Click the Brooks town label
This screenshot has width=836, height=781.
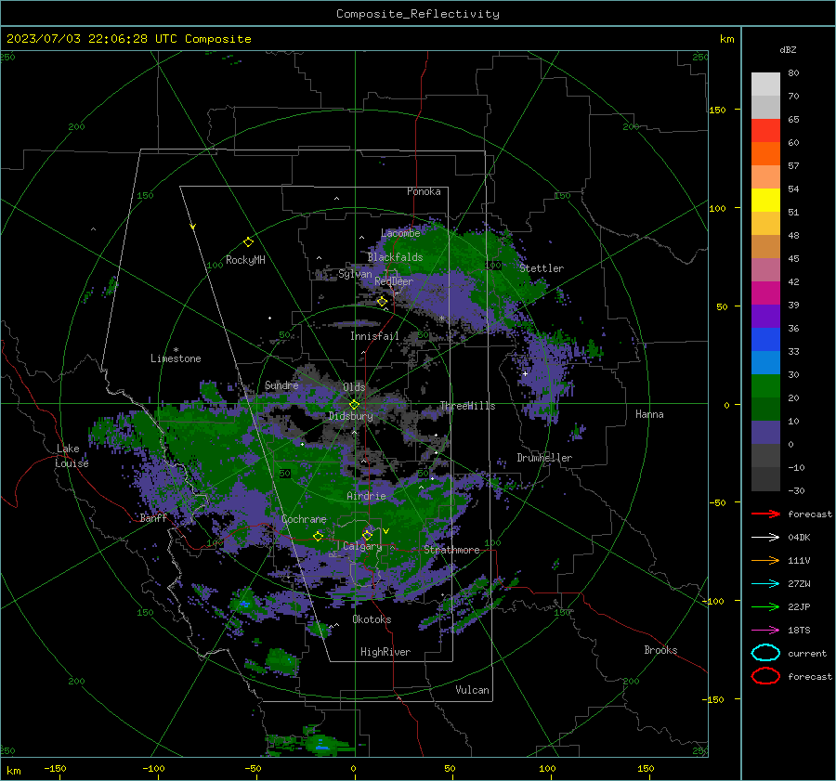pos(660,650)
